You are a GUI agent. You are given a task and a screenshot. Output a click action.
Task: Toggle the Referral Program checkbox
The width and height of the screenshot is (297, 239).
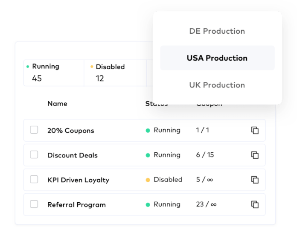[x=34, y=204]
